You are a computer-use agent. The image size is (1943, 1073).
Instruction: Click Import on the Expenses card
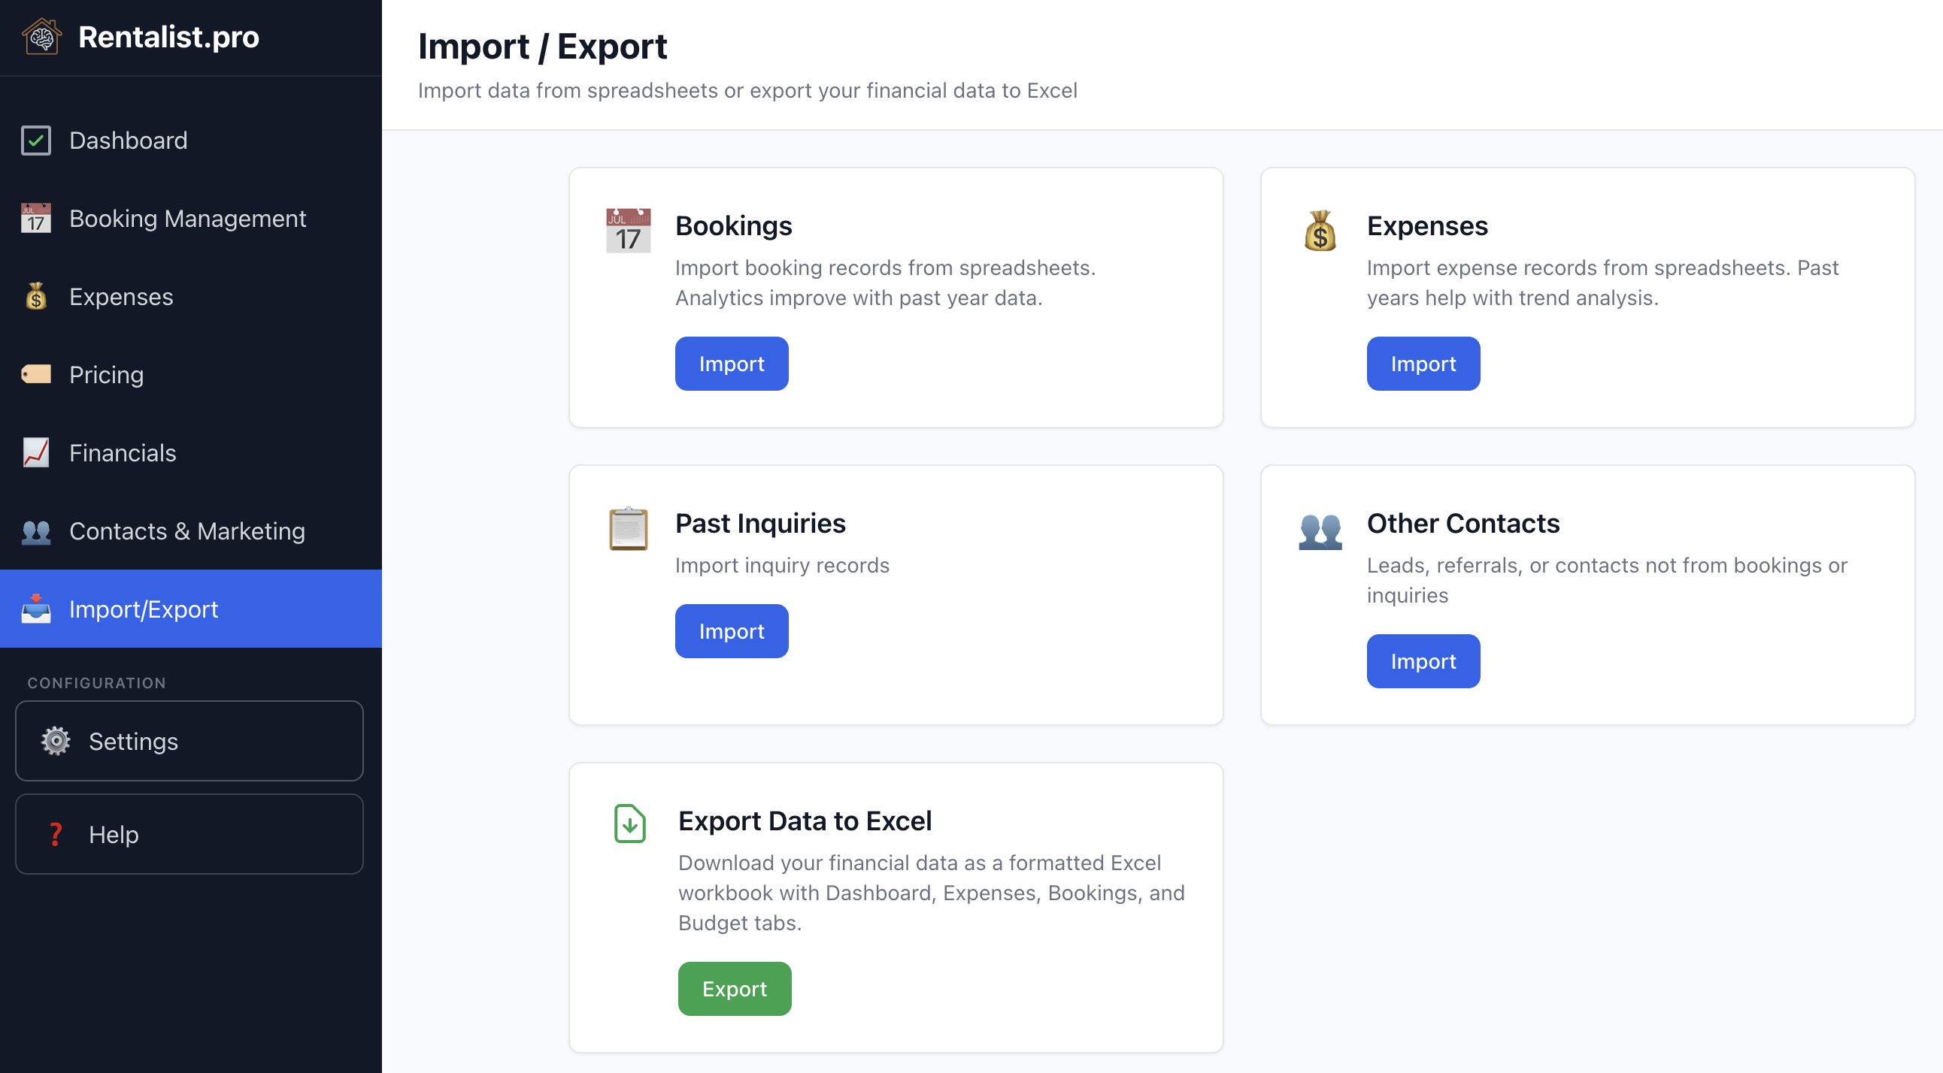(x=1422, y=363)
